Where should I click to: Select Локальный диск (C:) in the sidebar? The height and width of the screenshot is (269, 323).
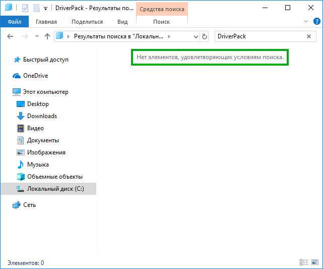pyautogui.click(x=48, y=189)
